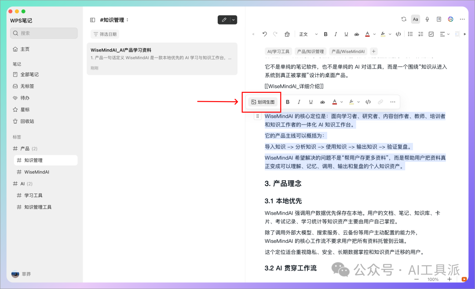Undo the last edit in top toolbar
The image size is (475, 289).
tap(264, 34)
